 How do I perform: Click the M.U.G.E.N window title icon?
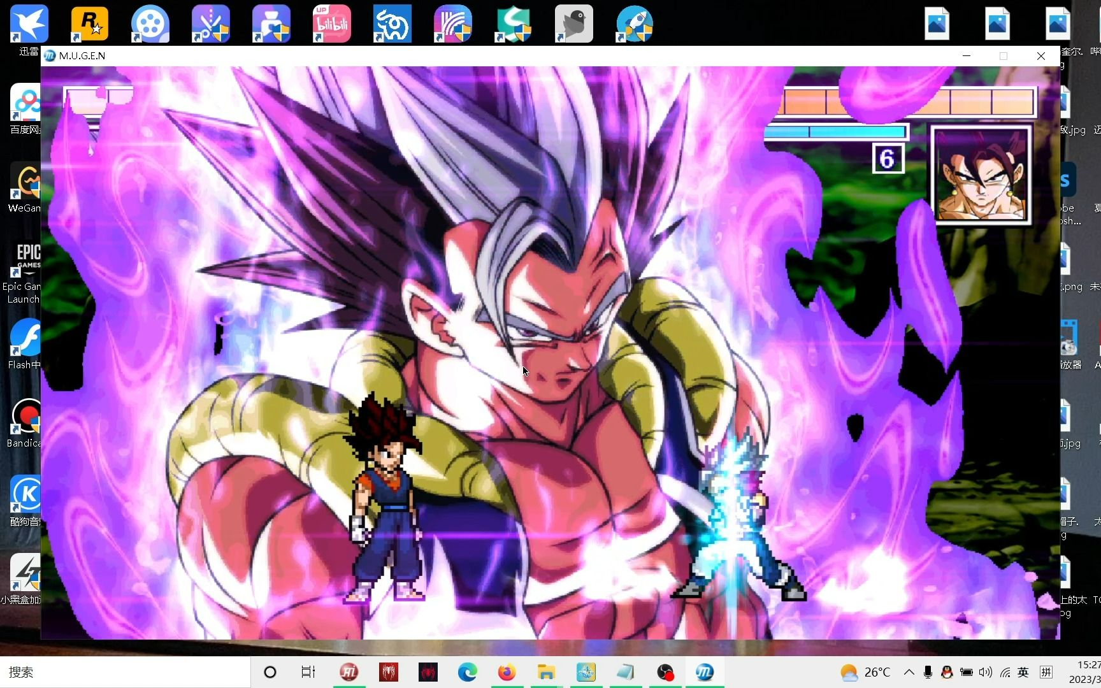pyautogui.click(x=50, y=55)
